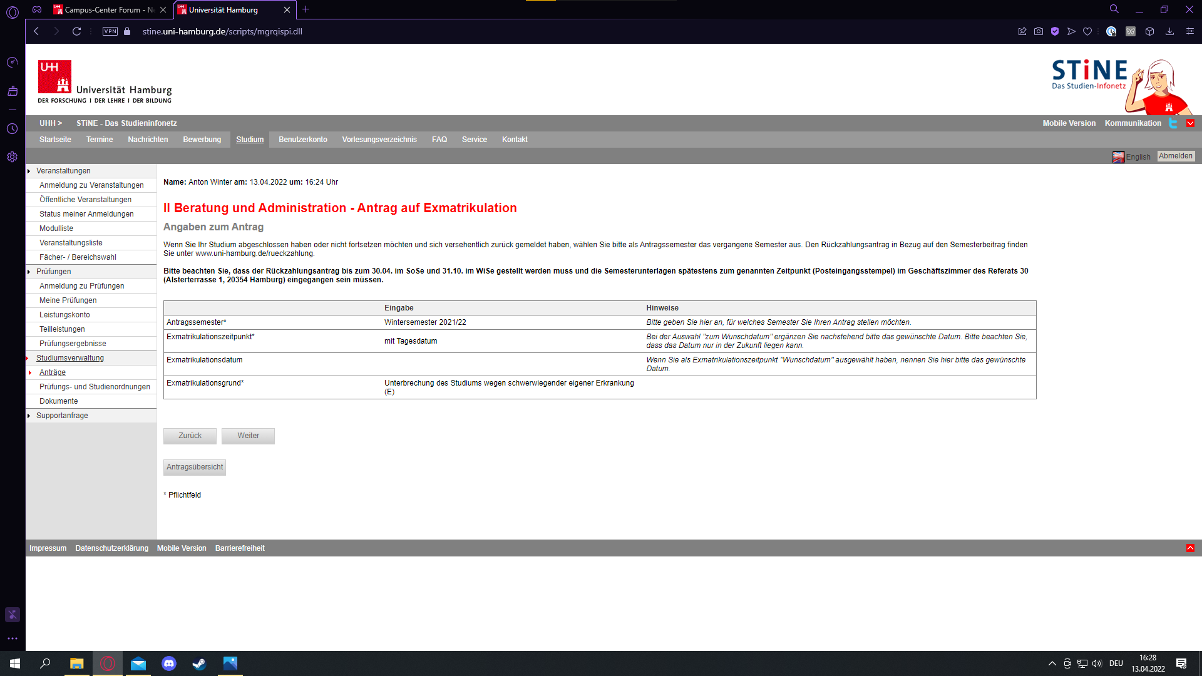Switch language to English

coord(1132,157)
